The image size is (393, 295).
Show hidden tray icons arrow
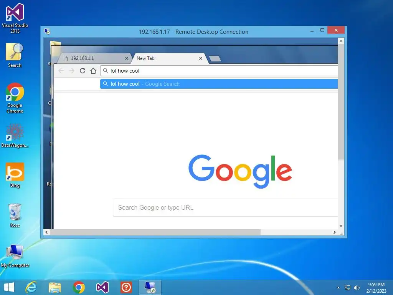338,288
